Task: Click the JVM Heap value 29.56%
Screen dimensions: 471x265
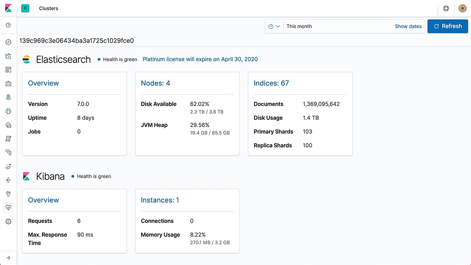Action: click(x=199, y=125)
